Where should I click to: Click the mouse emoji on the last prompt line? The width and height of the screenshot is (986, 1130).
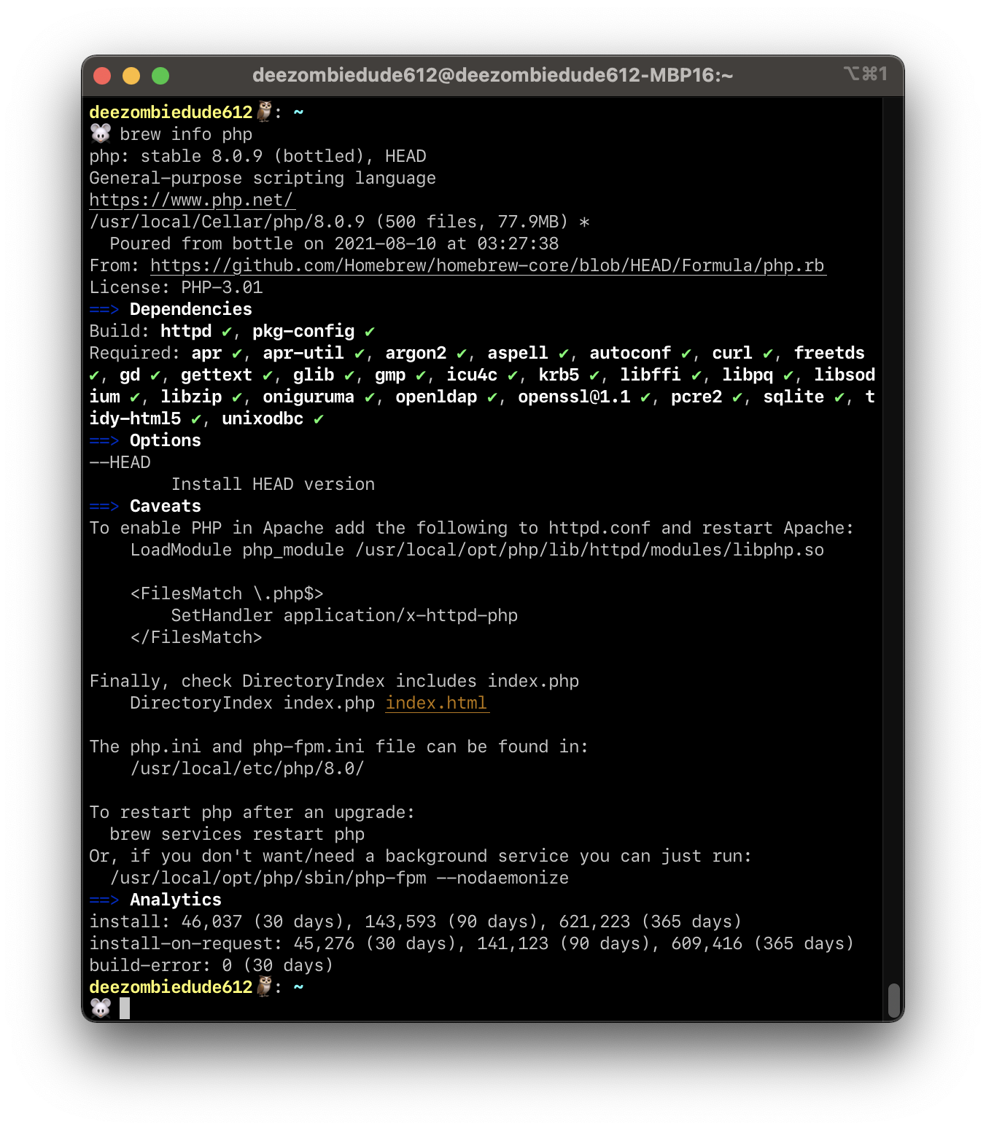tap(101, 1008)
